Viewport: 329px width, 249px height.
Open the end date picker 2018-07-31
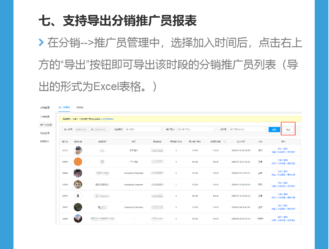click(101, 129)
